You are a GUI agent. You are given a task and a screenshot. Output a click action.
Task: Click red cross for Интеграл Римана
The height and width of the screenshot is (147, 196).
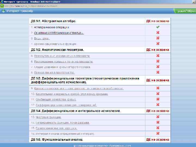(x=158, y=133)
